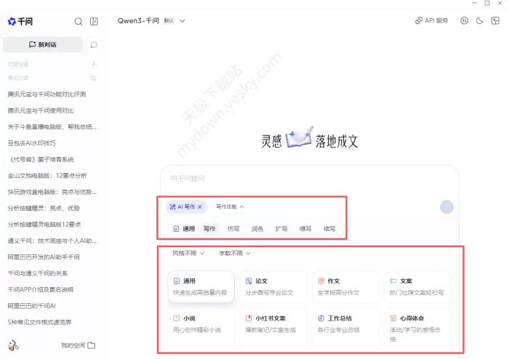
Task: Open chat 通义千问：技术底座与个人AI助
Action: (x=52, y=241)
